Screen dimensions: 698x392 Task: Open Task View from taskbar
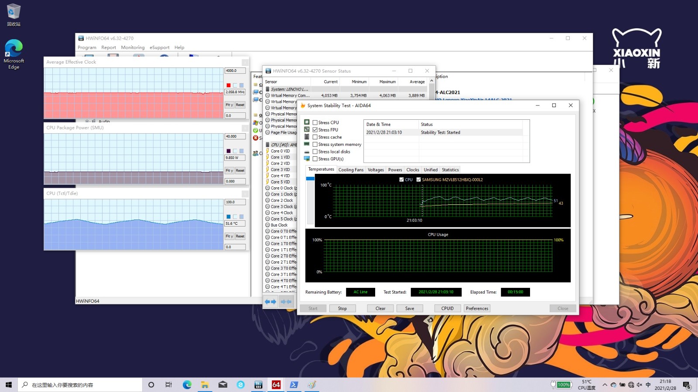tap(169, 385)
